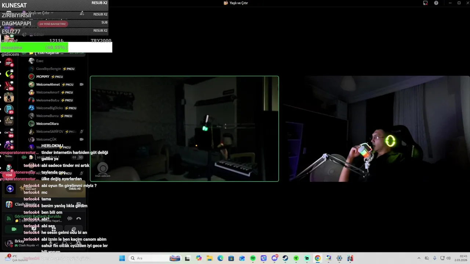Screen dimensions: 470x264
Task: Click the Yaşlı ve Çıtır window title
Action: coord(239,3)
